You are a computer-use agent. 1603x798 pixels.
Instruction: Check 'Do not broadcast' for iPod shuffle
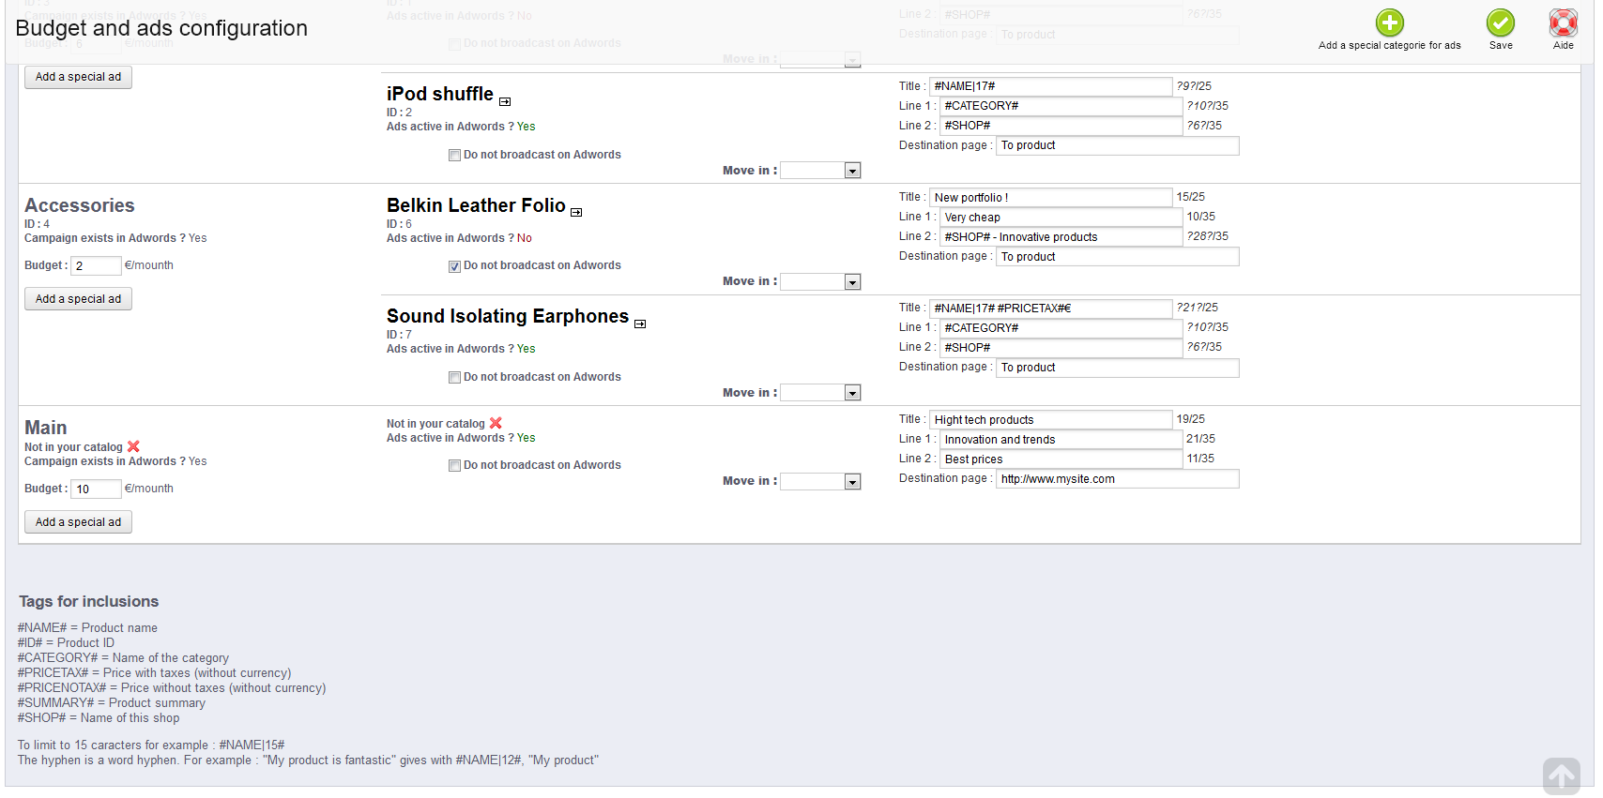(x=454, y=156)
